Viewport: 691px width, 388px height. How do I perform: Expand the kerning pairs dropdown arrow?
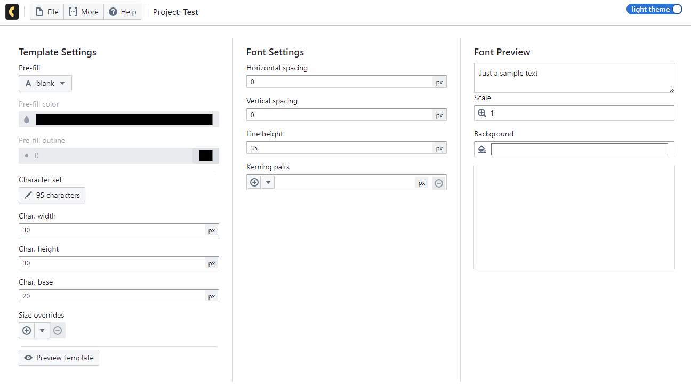pyautogui.click(x=268, y=182)
